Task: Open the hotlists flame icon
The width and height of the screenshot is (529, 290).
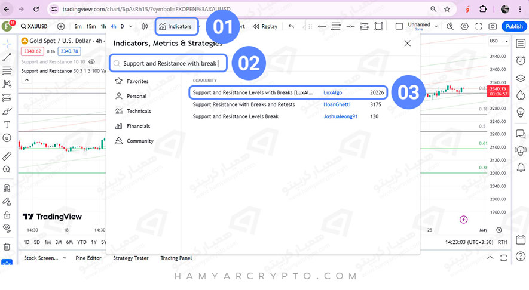Action: click(521, 95)
